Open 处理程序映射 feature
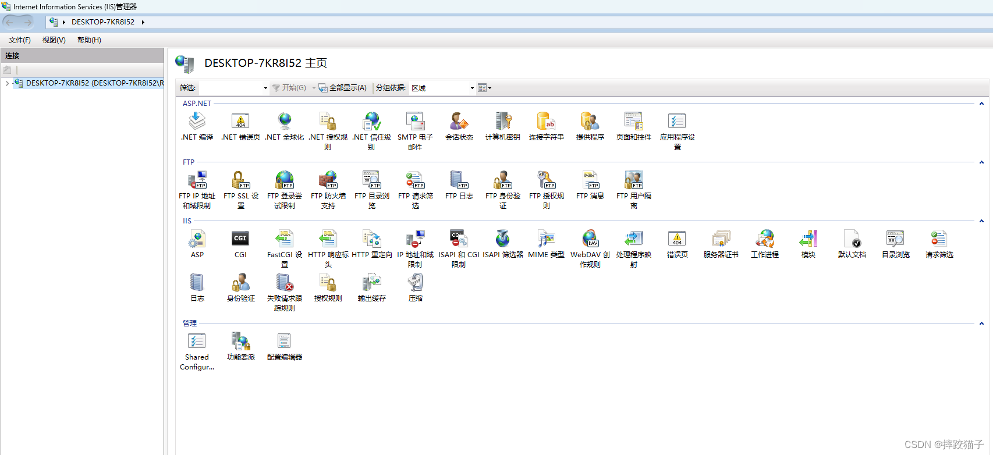The image size is (993, 455). [x=634, y=248]
